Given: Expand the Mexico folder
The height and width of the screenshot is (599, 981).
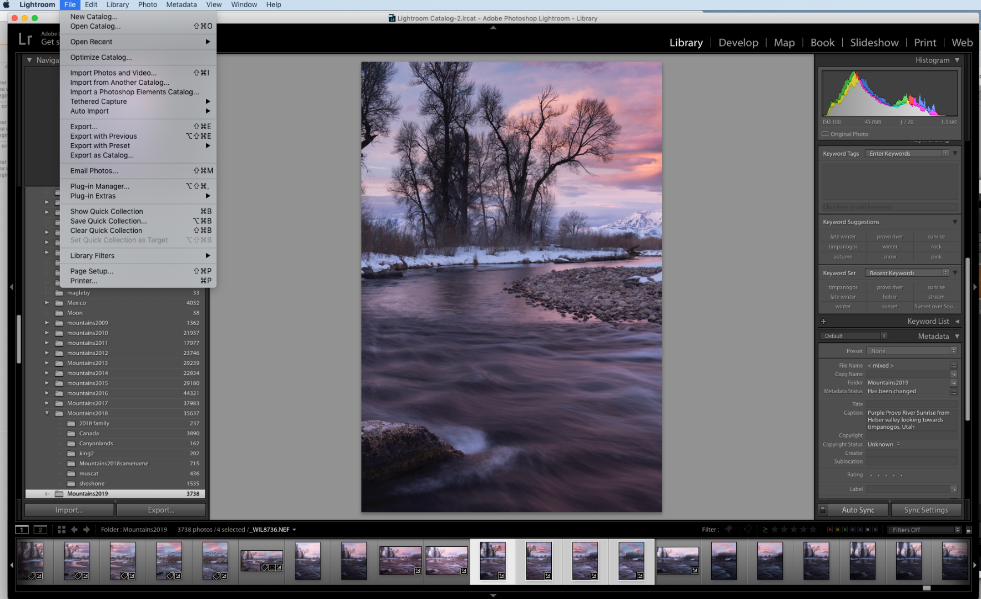Looking at the screenshot, I should click(47, 303).
